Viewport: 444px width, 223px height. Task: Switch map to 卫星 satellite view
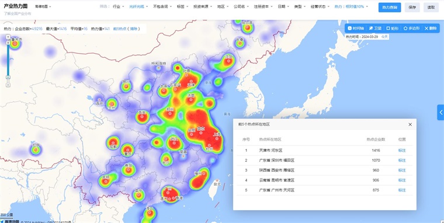(x=375, y=28)
